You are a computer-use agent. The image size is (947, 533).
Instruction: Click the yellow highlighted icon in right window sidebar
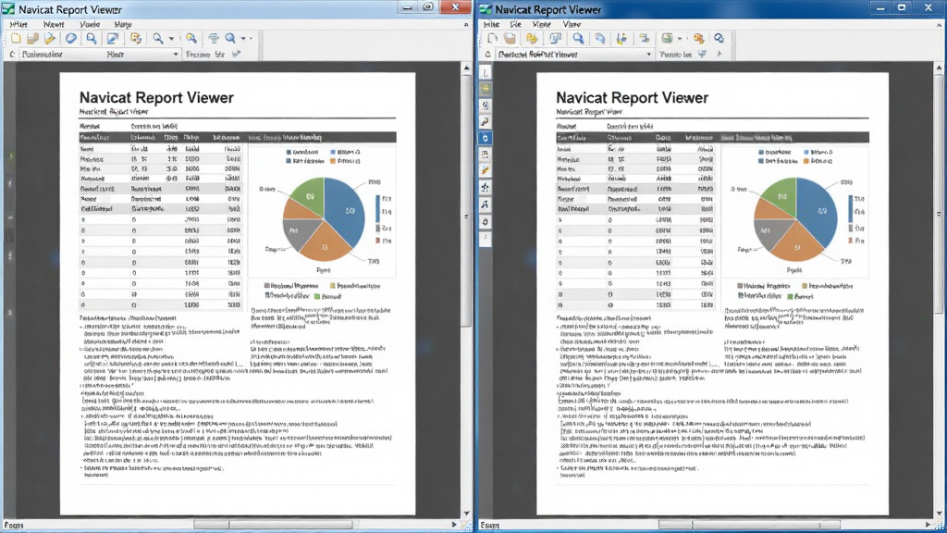pos(485,88)
